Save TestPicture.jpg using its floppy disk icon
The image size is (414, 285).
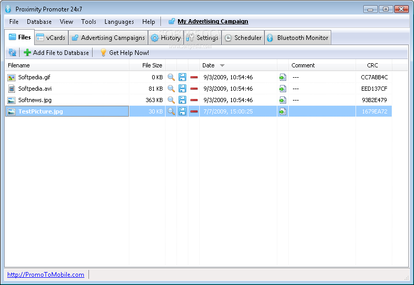(x=183, y=111)
